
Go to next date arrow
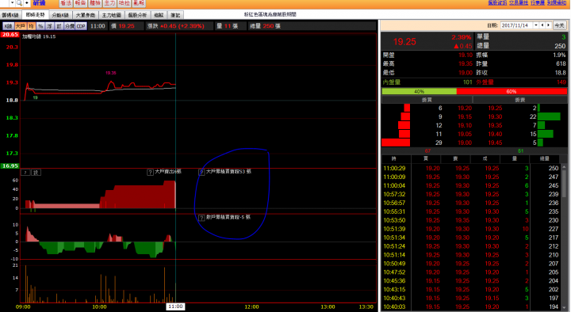click(x=549, y=25)
